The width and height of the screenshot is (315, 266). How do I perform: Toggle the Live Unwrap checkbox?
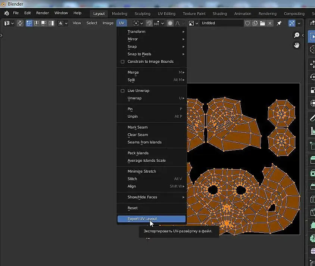122,91
